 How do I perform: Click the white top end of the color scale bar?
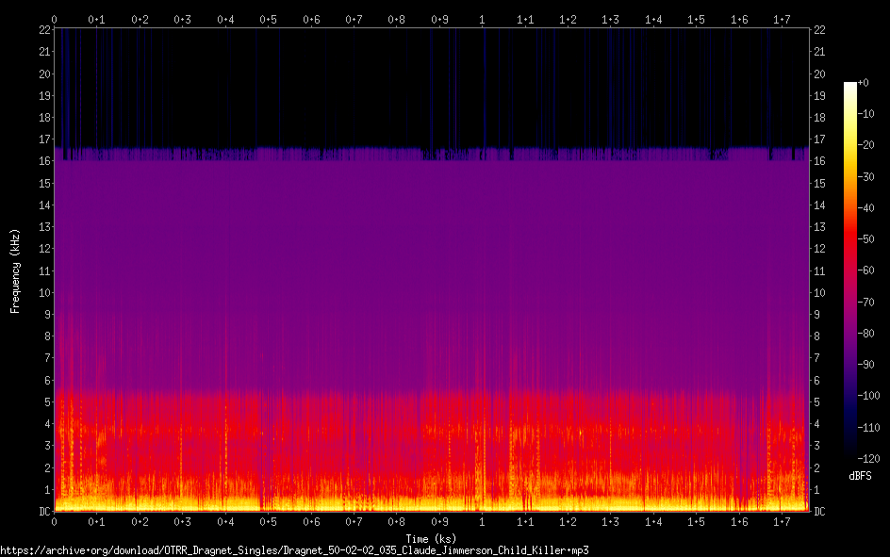(x=849, y=86)
